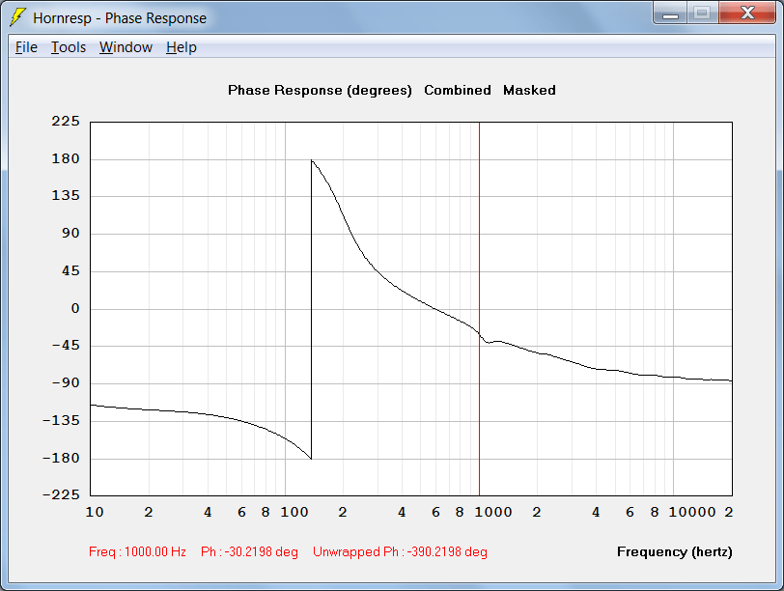
Task: Click the -225 y-axis label
Action: [61, 494]
